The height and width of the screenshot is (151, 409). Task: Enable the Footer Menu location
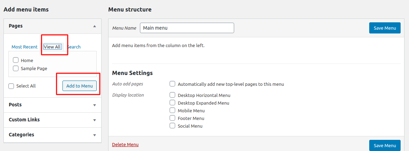172,118
